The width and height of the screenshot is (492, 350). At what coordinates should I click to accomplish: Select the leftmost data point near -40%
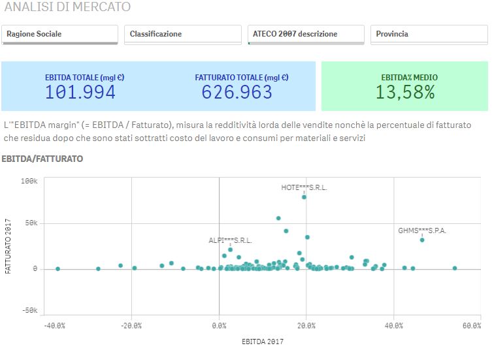[57, 268]
